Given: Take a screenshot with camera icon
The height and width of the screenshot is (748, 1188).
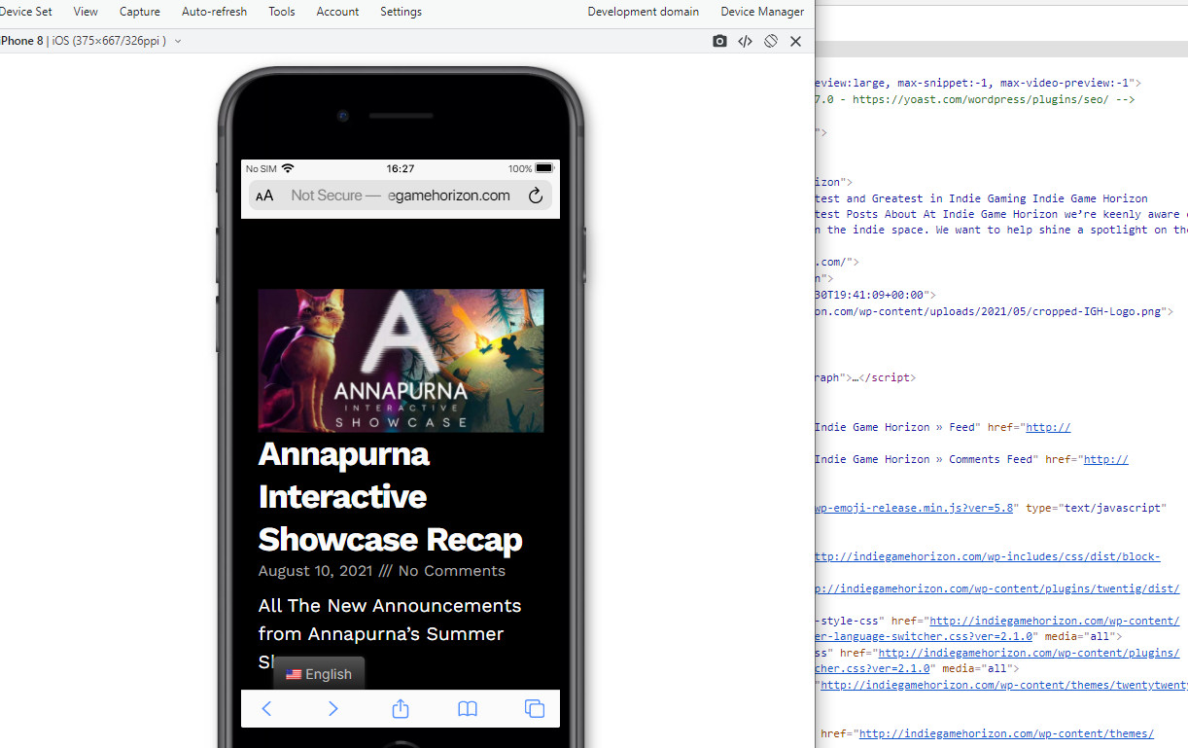Looking at the screenshot, I should click(719, 41).
